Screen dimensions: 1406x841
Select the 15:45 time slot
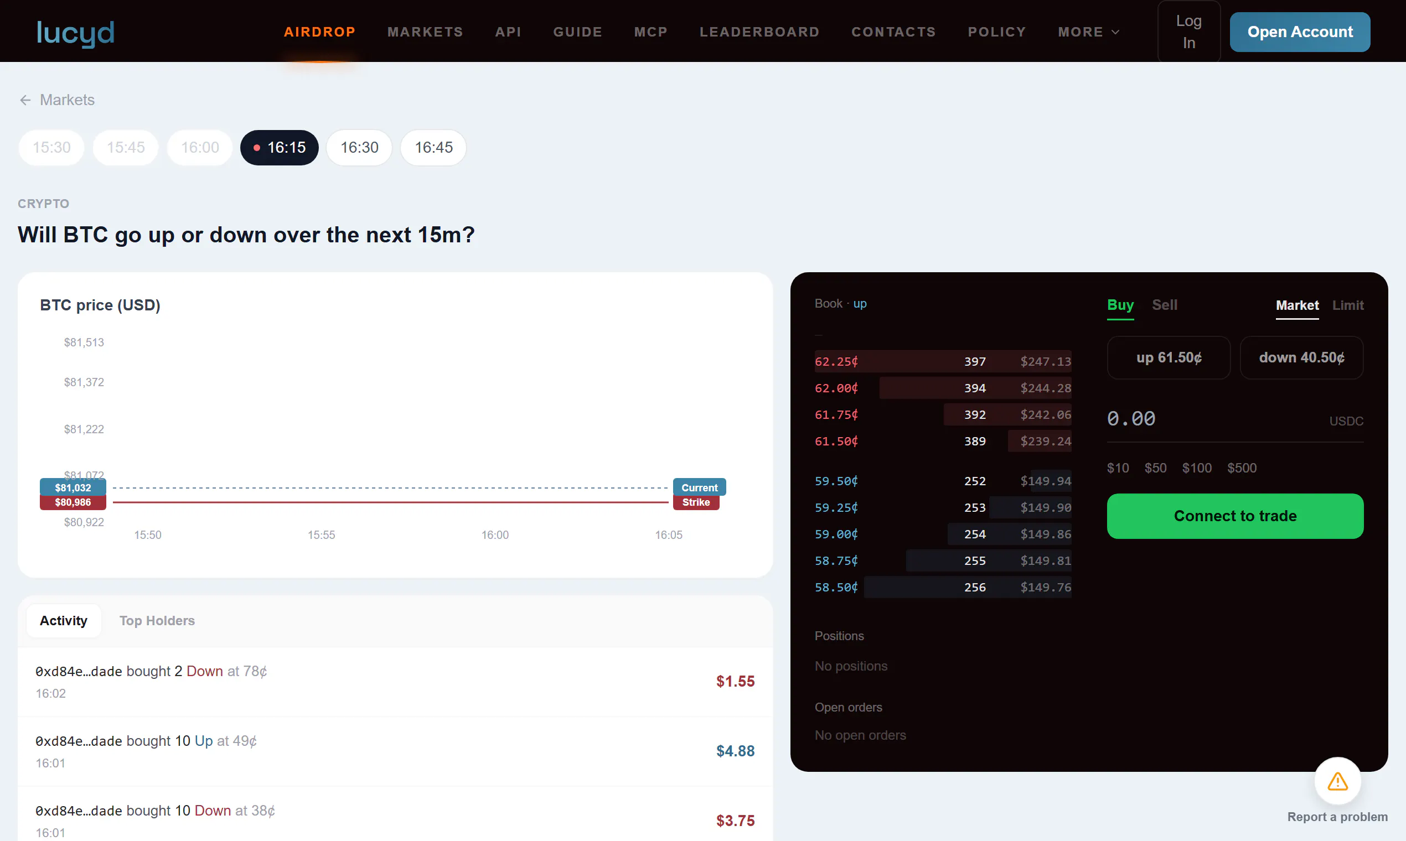[x=126, y=147]
